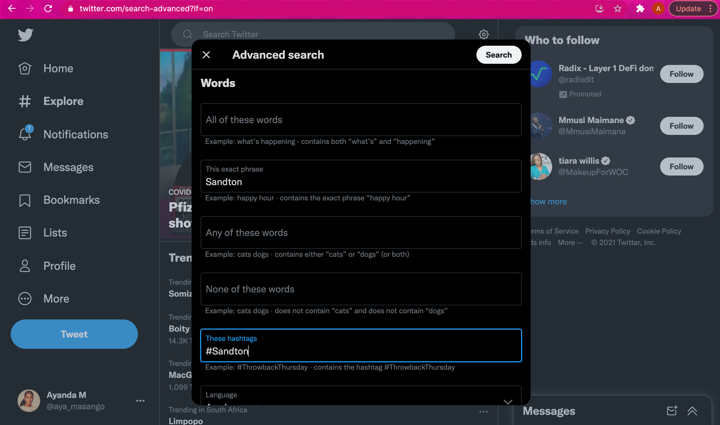
Task: Go back in the browser
Action: tap(12, 8)
